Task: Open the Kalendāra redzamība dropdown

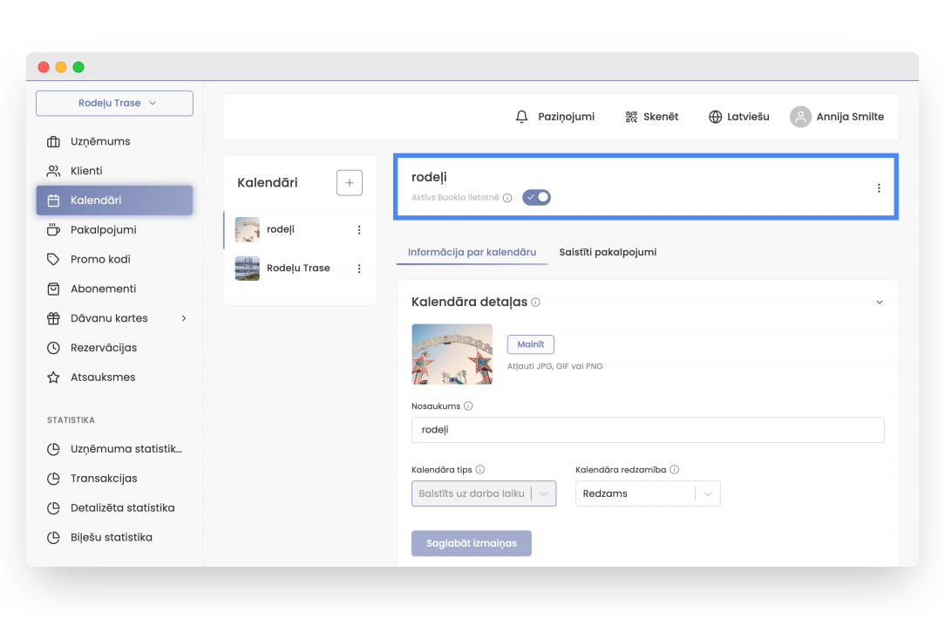Action: coord(647,493)
